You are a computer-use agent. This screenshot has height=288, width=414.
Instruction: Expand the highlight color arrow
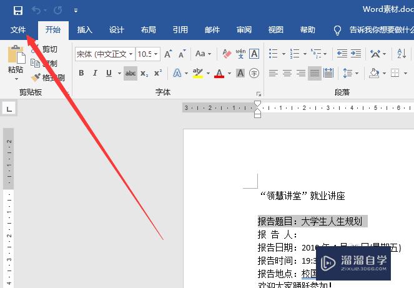(208, 73)
